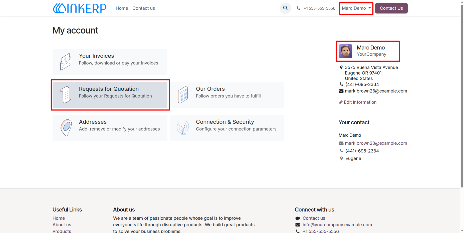Click header phone number +1 555-555-5556
The width and height of the screenshot is (464, 233).
(x=319, y=8)
